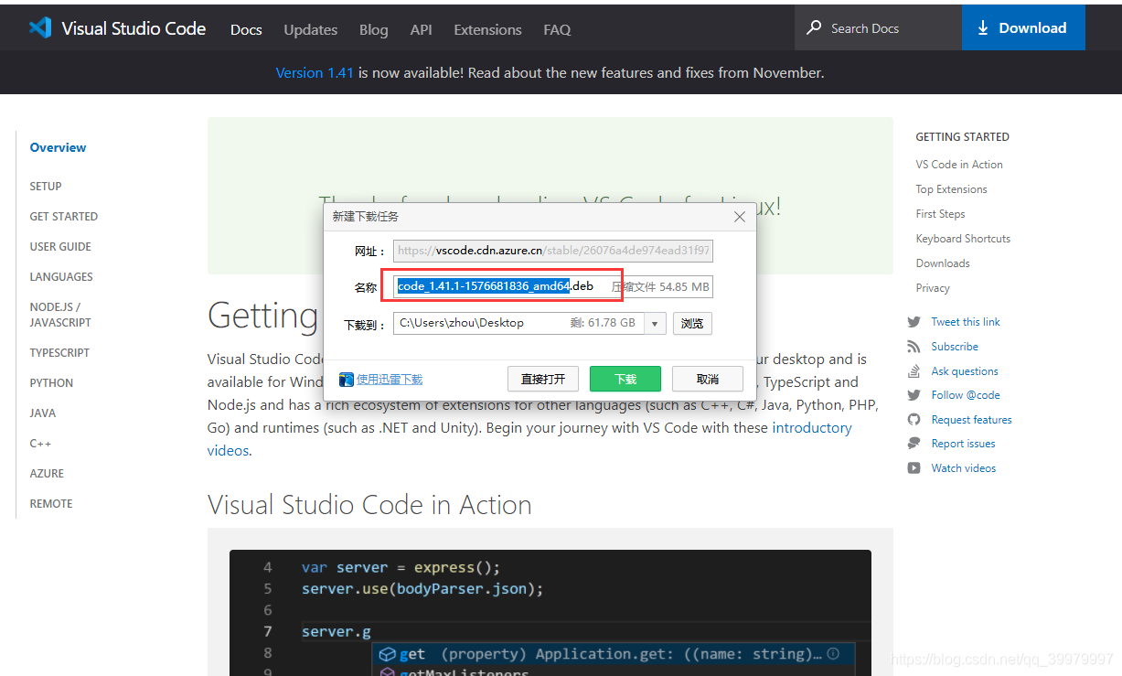Open JAVA section in sidebar
Viewport: 1122px width, 676px height.
[43, 413]
